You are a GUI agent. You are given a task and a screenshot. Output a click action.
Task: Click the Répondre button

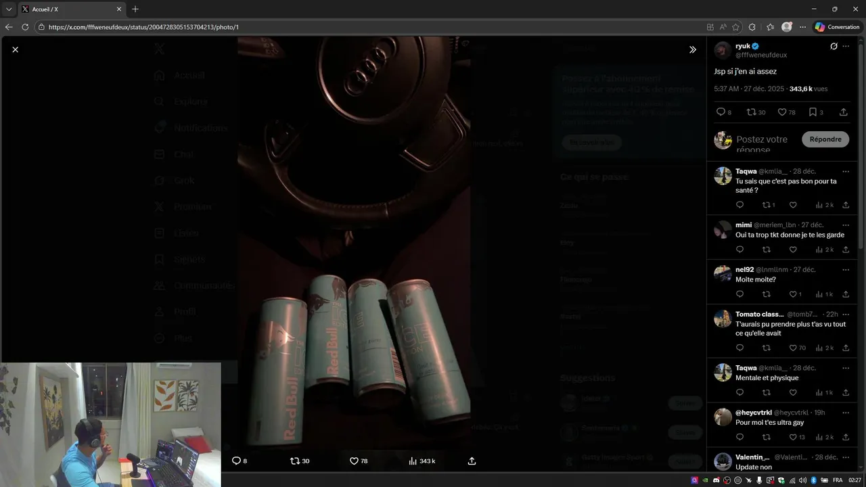(x=825, y=139)
